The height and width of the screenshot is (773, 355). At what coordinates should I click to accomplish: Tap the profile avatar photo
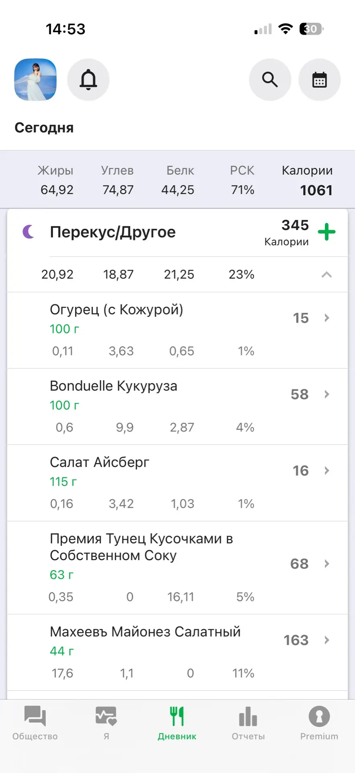pyautogui.click(x=35, y=80)
